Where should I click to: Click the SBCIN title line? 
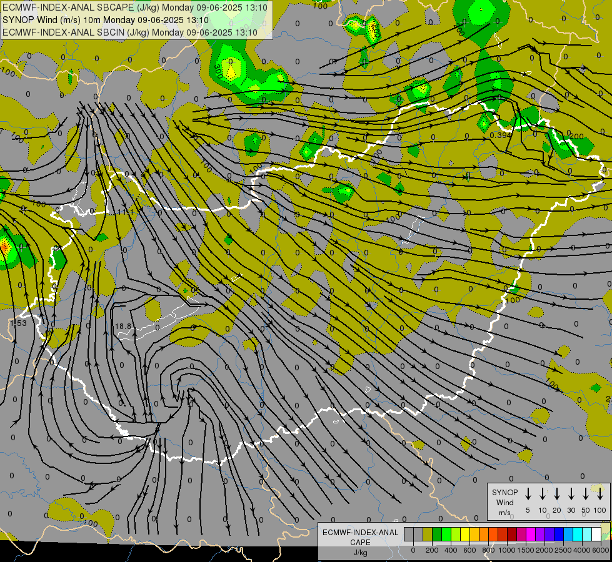coord(130,32)
